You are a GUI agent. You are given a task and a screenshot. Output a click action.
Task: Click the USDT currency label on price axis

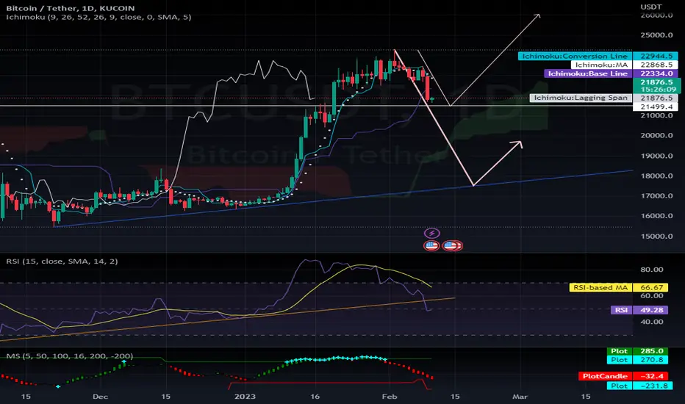[651, 7]
